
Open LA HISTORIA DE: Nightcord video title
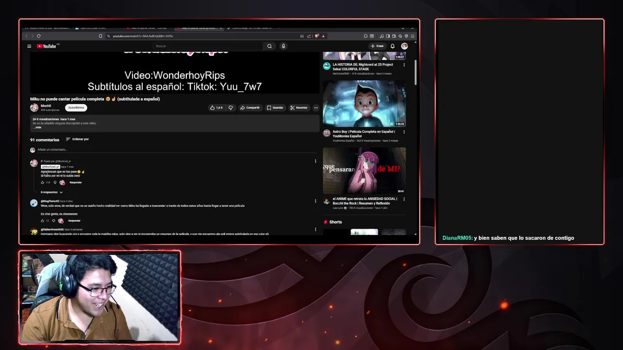[x=363, y=67]
